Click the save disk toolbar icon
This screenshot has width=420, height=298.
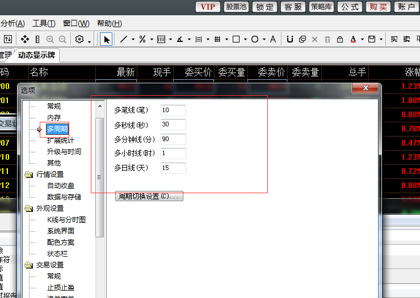pyautogui.click(x=372, y=39)
